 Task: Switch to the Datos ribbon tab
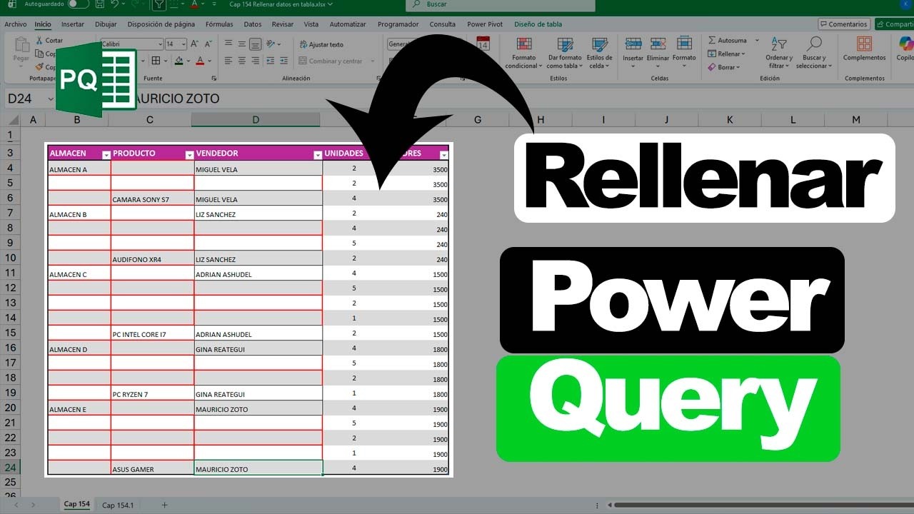click(x=253, y=24)
